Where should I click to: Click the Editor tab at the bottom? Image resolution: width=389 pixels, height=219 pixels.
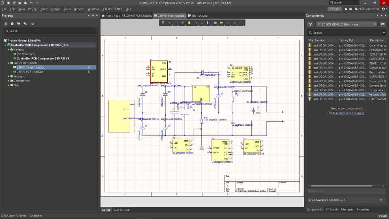pyautogui.click(x=106, y=210)
